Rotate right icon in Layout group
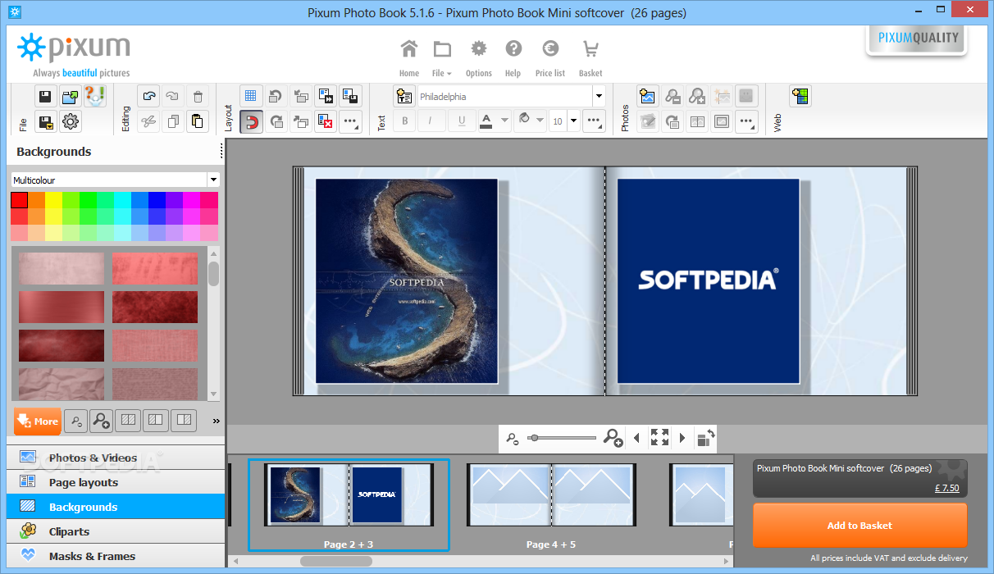Image resolution: width=994 pixels, height=574 pixels. (x=276, y=121)
